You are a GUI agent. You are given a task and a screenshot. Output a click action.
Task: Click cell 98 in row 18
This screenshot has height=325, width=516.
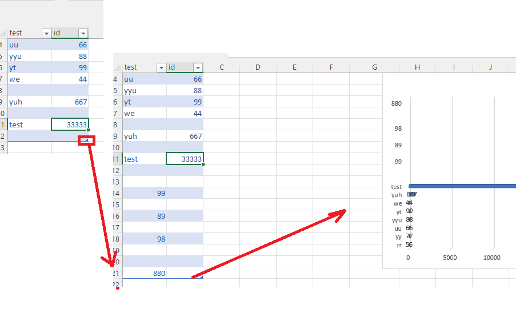[x=145, y=239]
